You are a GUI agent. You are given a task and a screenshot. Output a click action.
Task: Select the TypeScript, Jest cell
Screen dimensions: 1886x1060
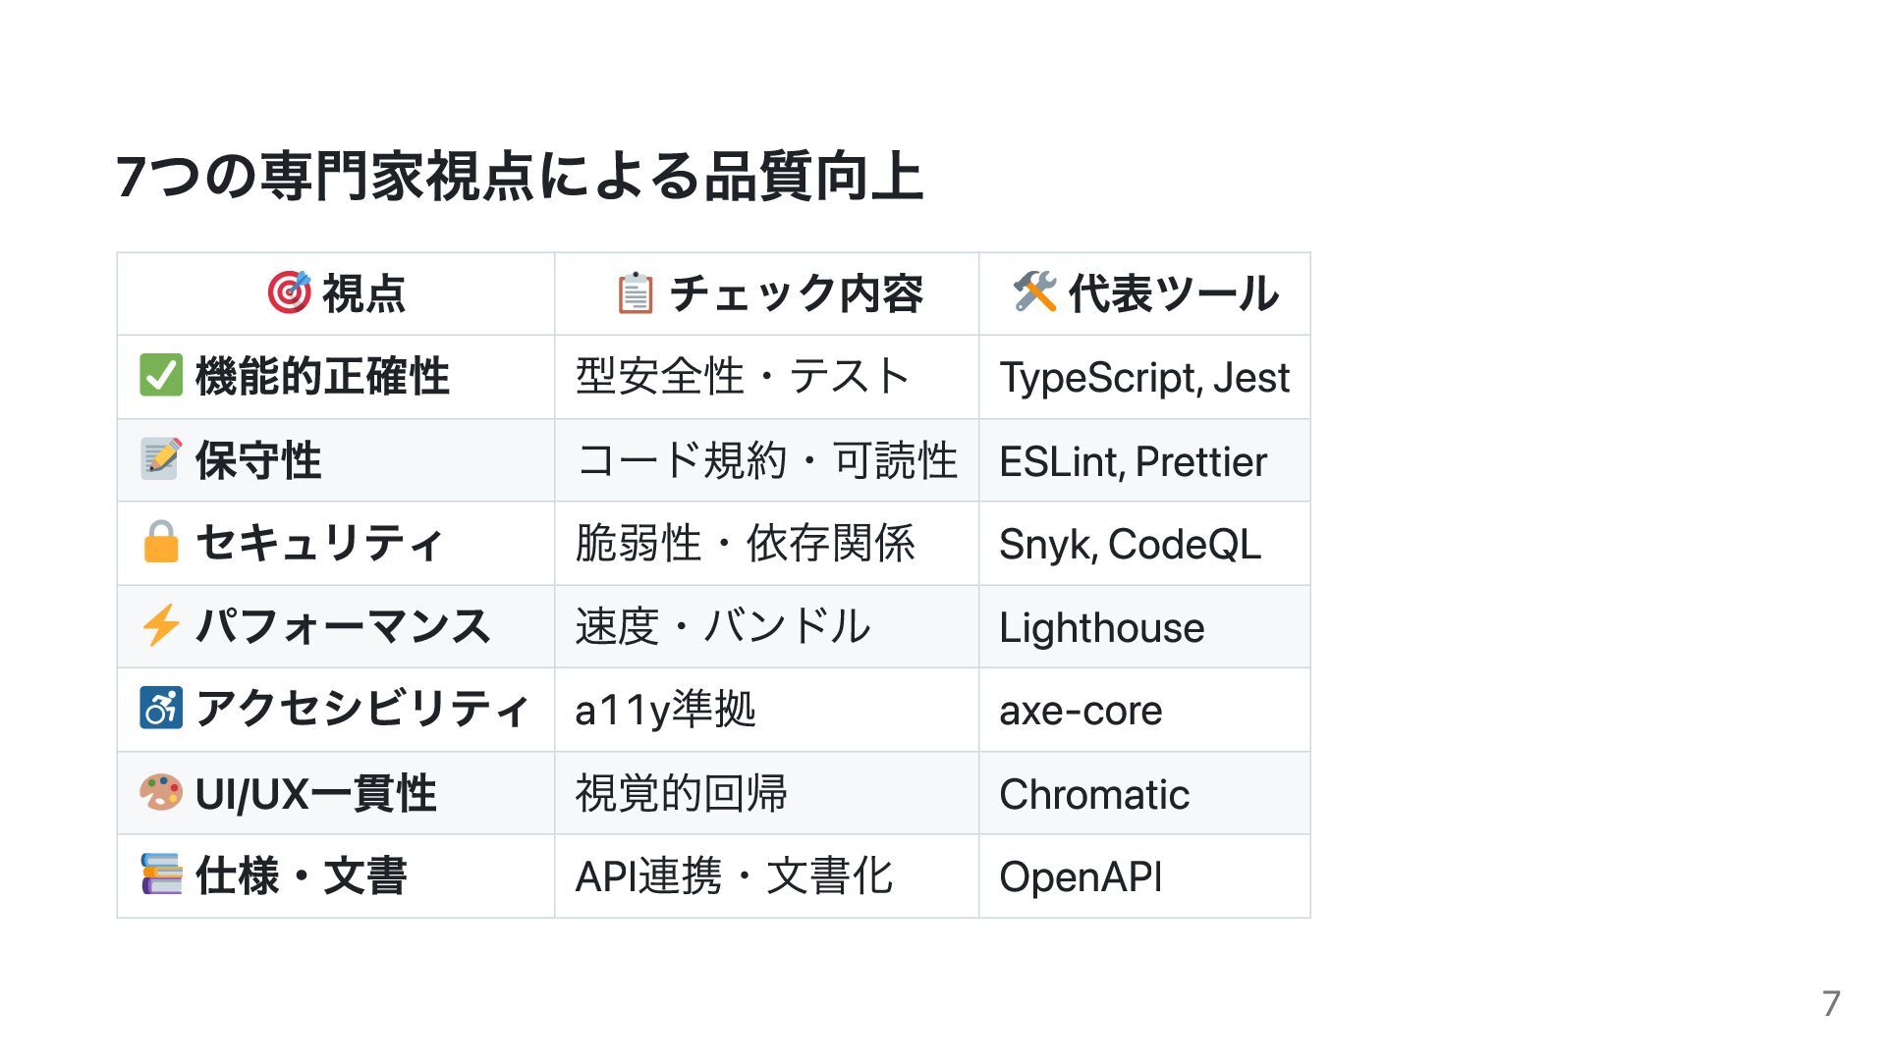click(x=1144, y=377)
